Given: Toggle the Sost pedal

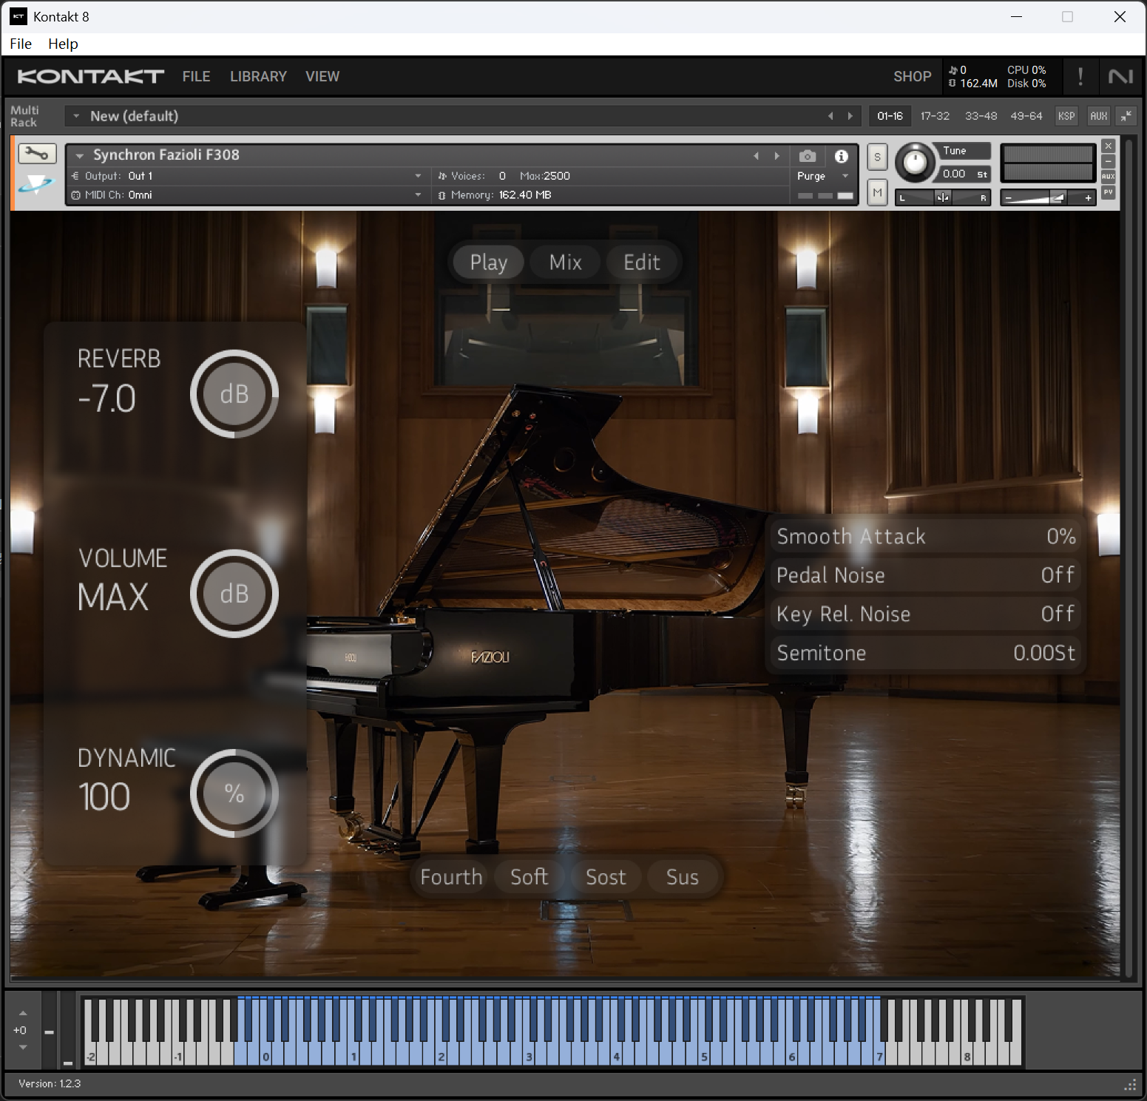Looking at the screenshot, I should pos(606,877).
